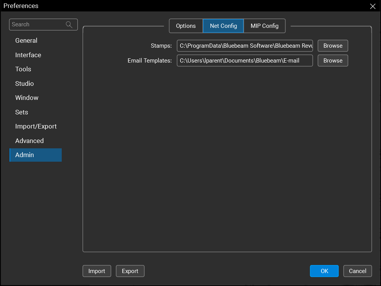The height and width of the screenshot is (286, 381).
Task: Click the Import button
Action: [97, 271]
